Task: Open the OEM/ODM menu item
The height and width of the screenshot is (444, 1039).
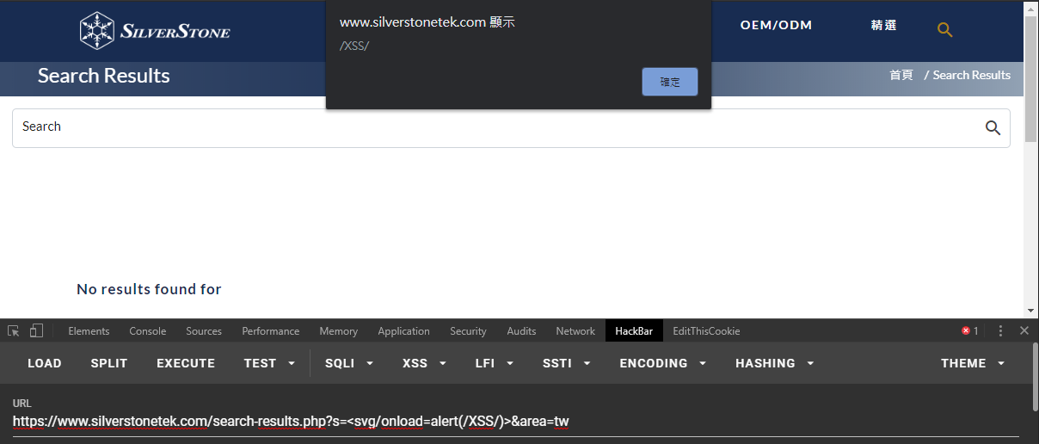Action: (776, 25)
